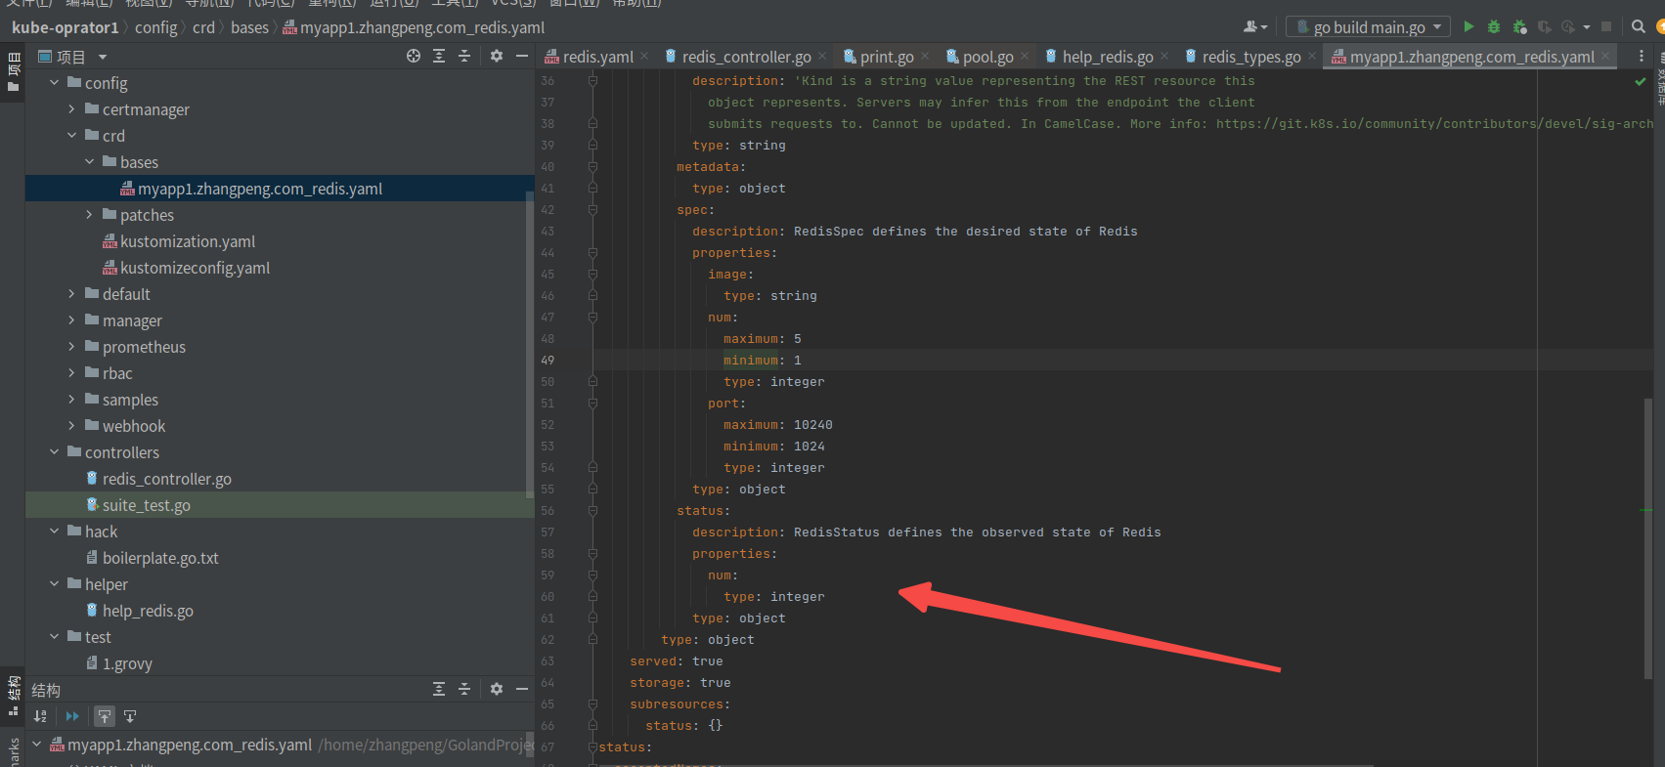This screenshot has height=767, width=1665.
Task: Toggle the blue double-arrow structure button
Action: 72,716
